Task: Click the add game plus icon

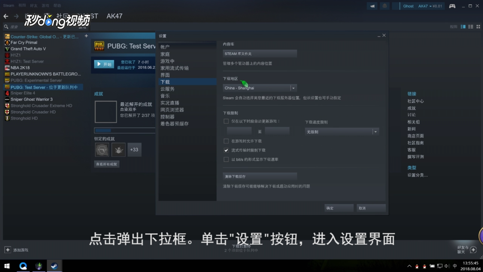Action: point(8,250)
